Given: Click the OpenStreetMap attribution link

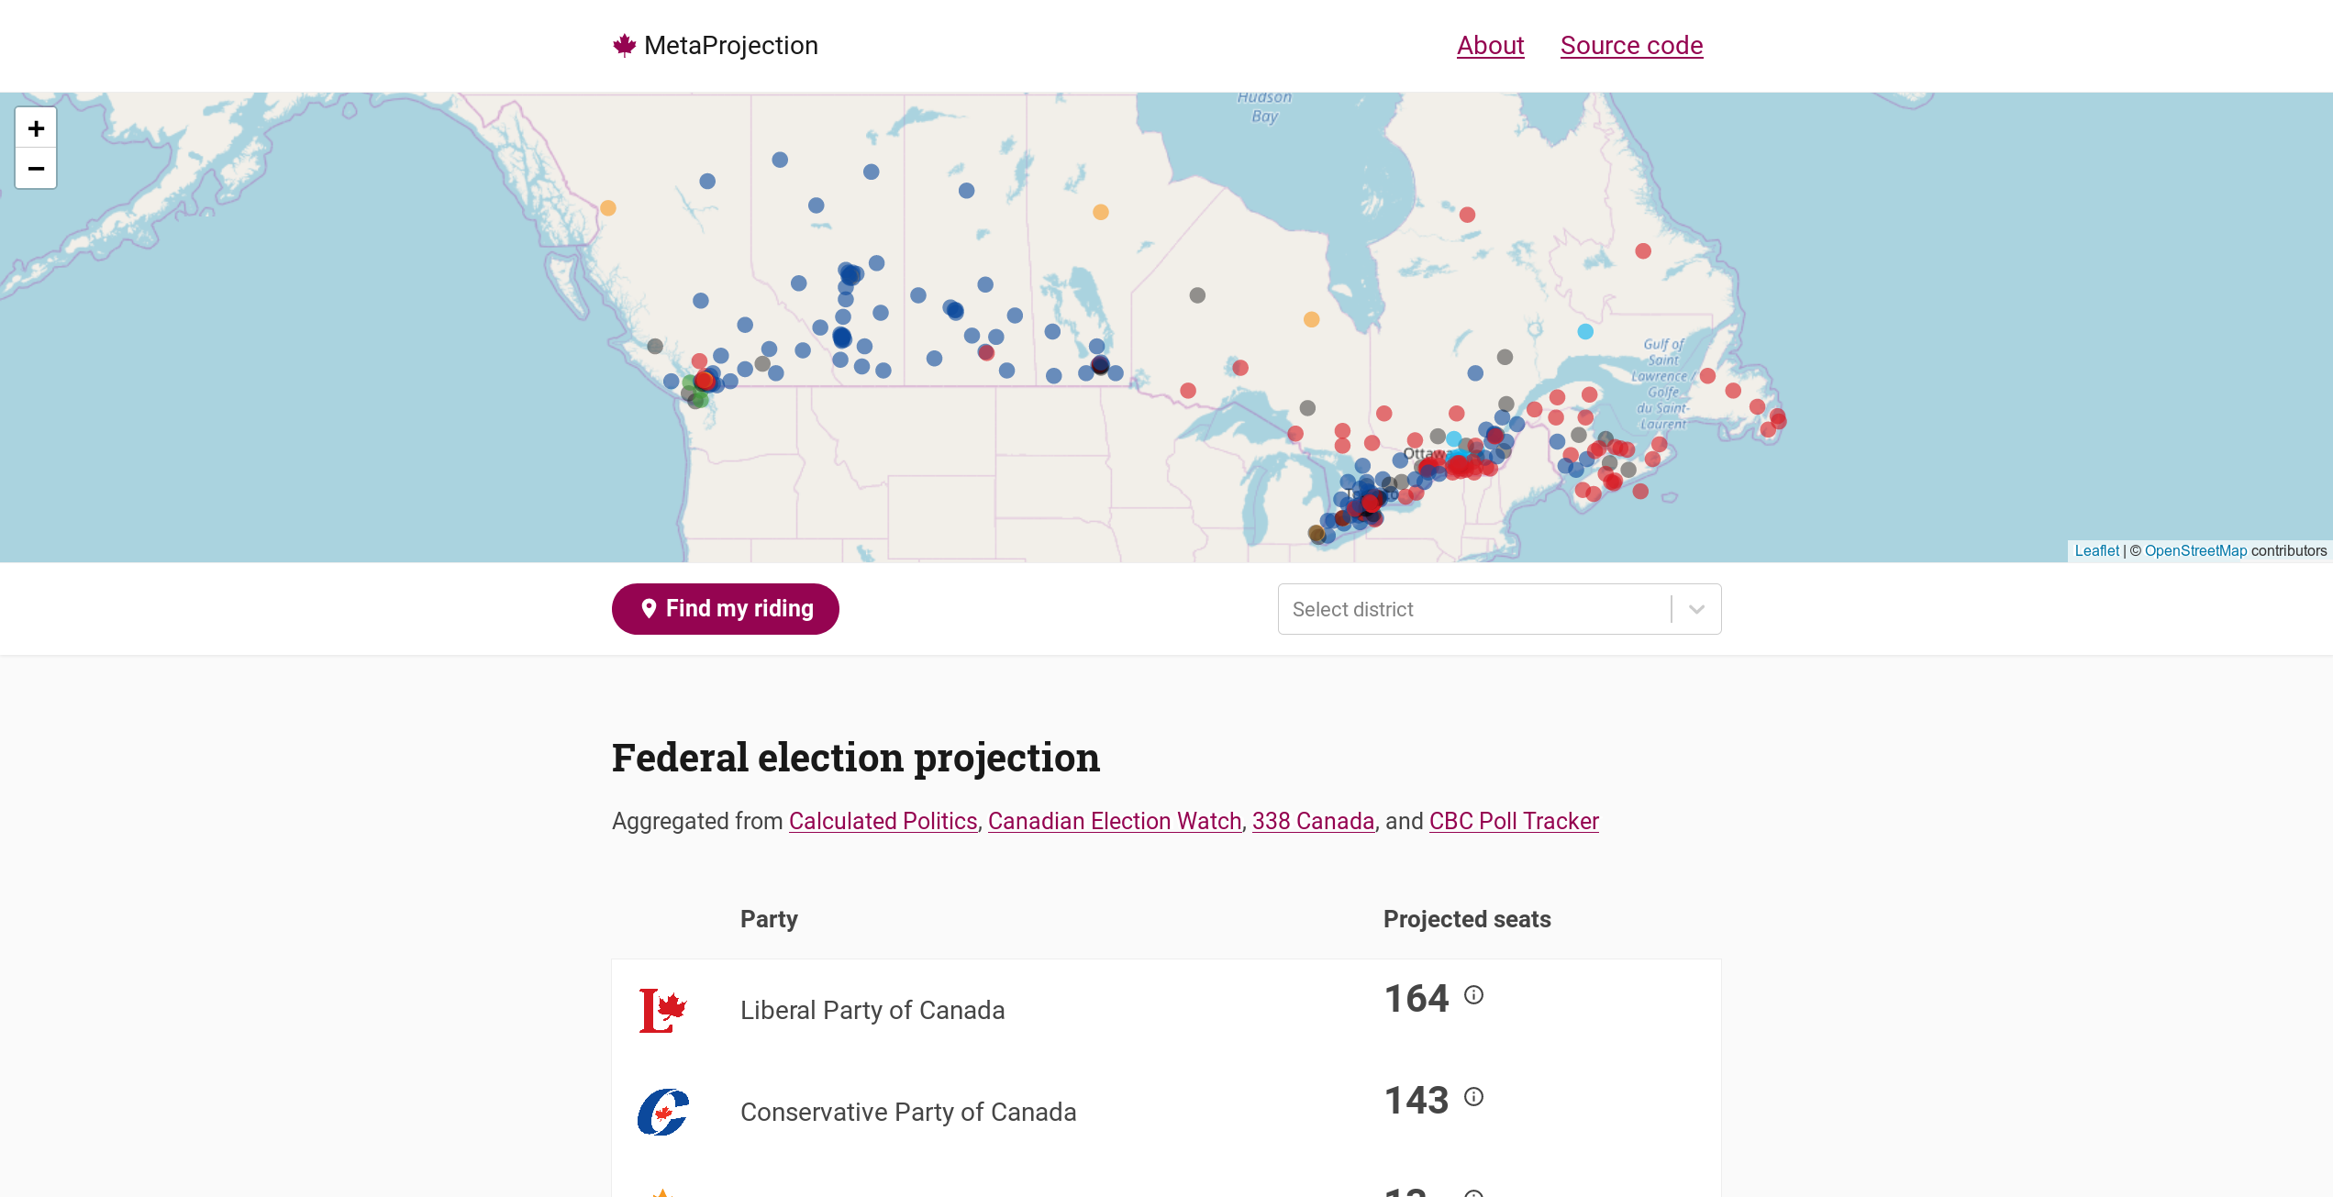Looking at the screenshot, I should pyautogui.click(x=2195, y=550).
